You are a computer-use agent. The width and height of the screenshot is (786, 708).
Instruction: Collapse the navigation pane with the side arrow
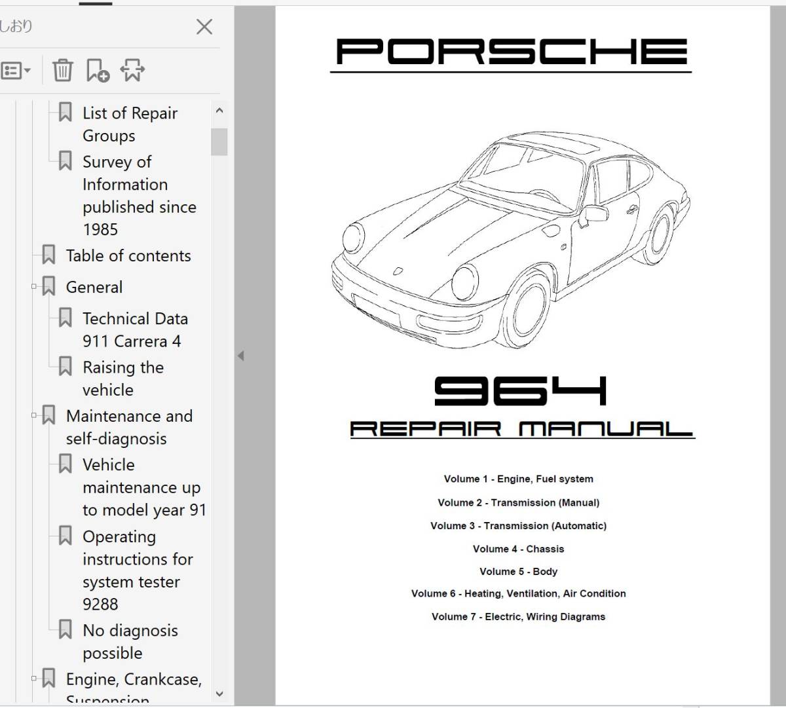[x=240, y=356]
